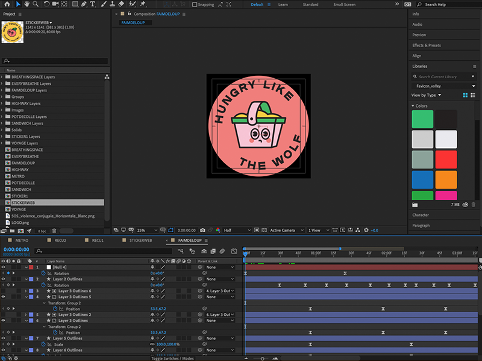Open the 1 View layout dropdown
Image resolution: width=482 pixels, height=361 pixels.
[x=319, y=230]
